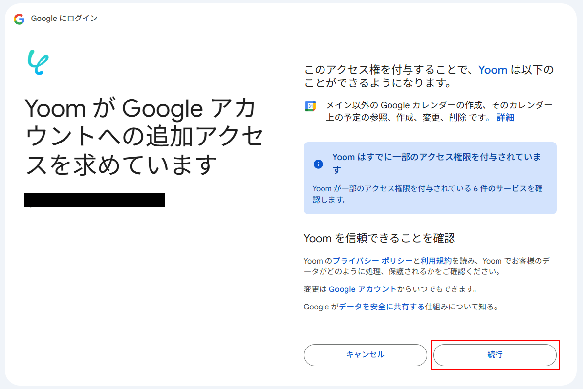583x389 pixels.
Task: Open the Google アカウント link
Action: tap(363, 289)
